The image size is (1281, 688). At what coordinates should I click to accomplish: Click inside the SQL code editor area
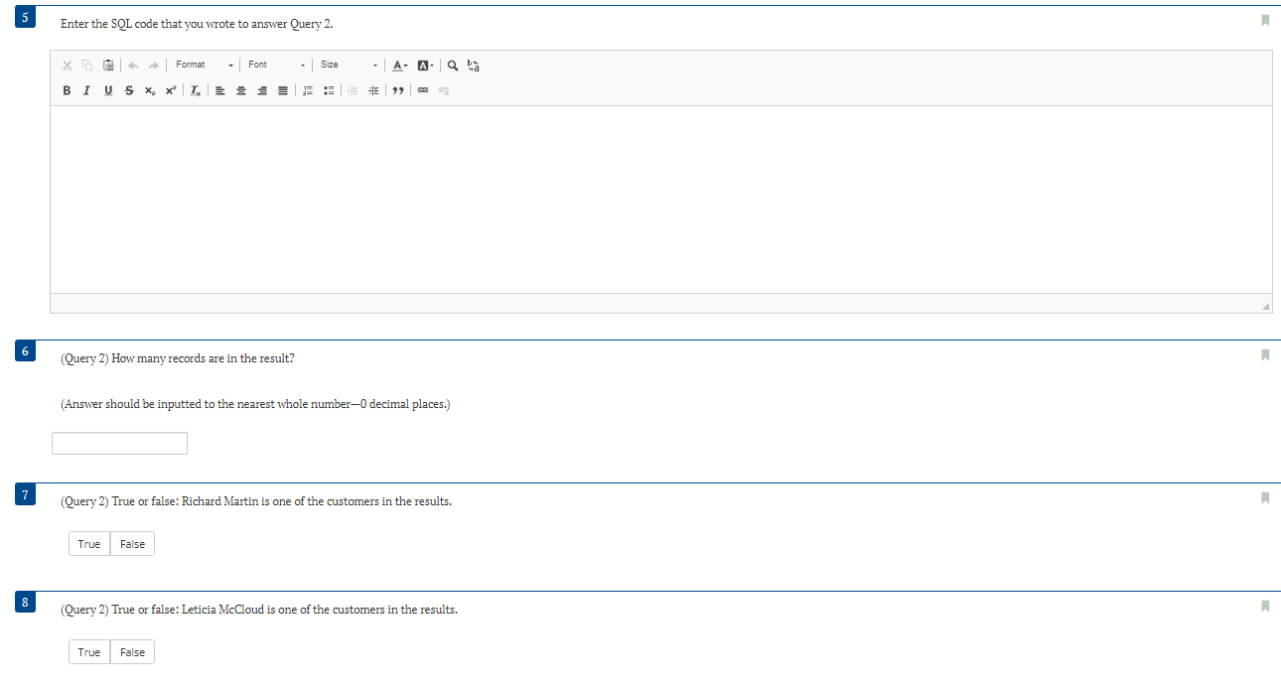point(661,199)
